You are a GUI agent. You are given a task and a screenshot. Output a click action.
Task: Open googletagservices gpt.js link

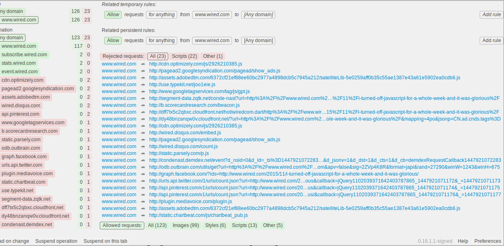pyautogui.click(x=199, y=91)
